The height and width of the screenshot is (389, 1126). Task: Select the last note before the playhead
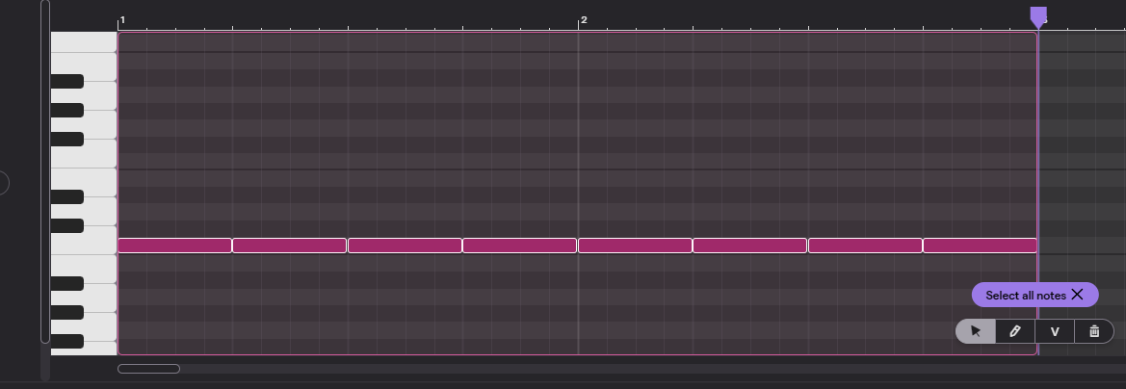980,246
